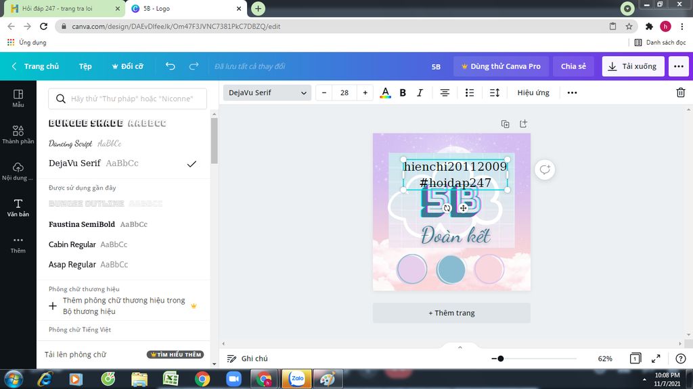
Task: Open the grid view page icon
Action: 635,359
